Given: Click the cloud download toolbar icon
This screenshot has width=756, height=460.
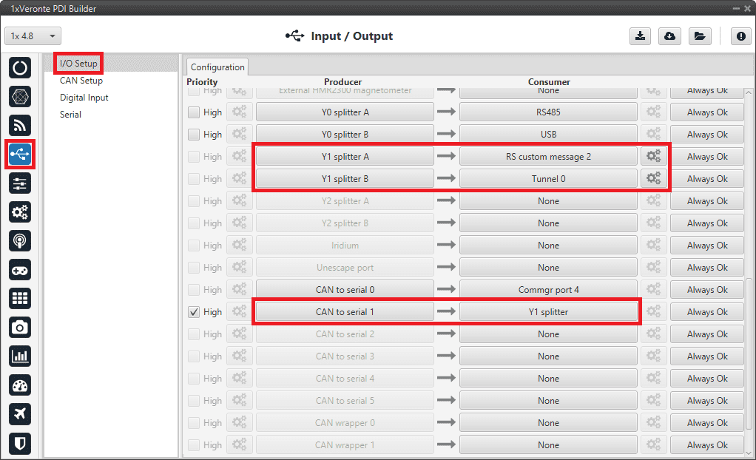Looking at the screenshot, I should tap(669, 36).
